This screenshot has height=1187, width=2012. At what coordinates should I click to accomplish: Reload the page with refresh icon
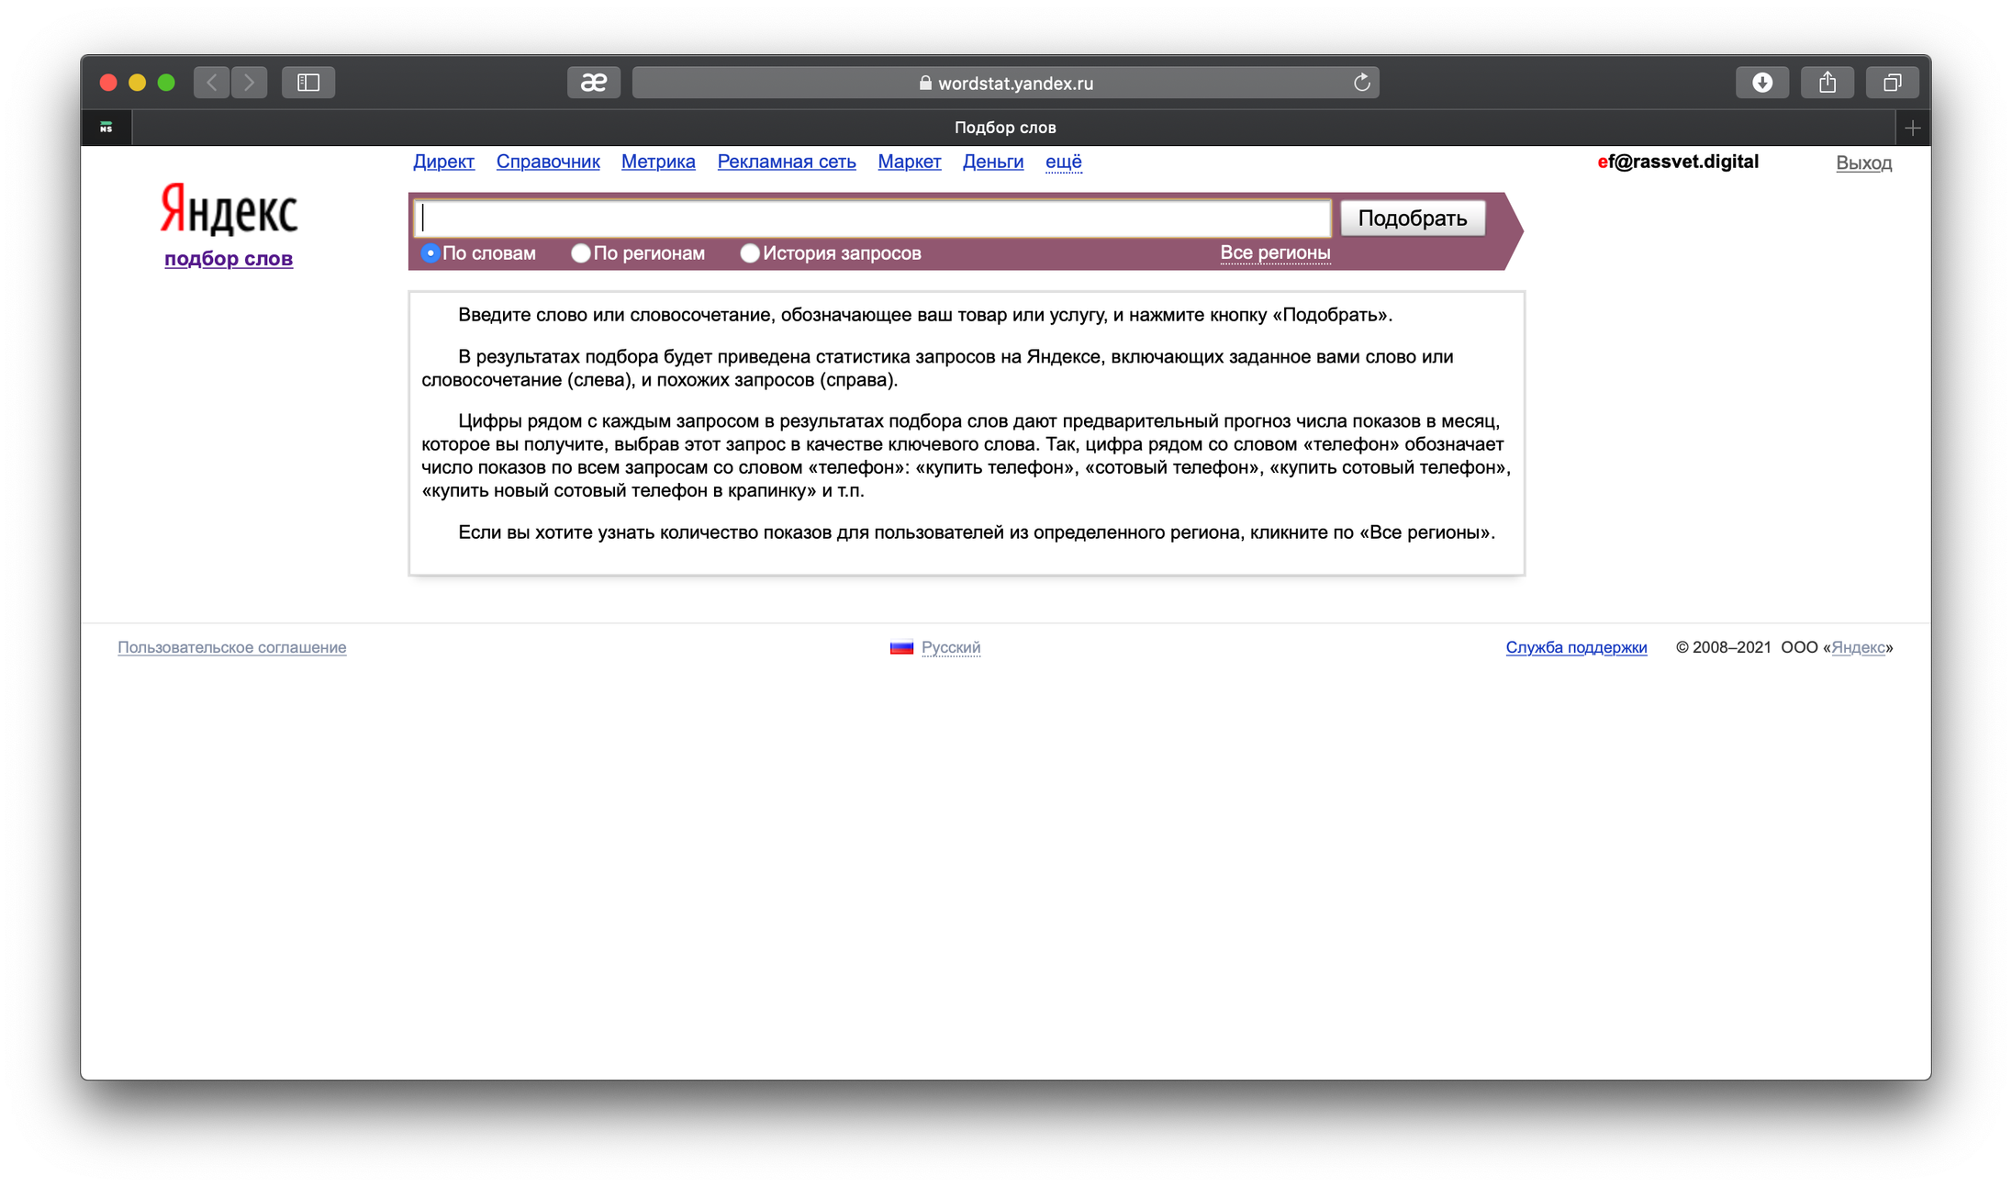pyautogui.click(x=1361, y=83)
